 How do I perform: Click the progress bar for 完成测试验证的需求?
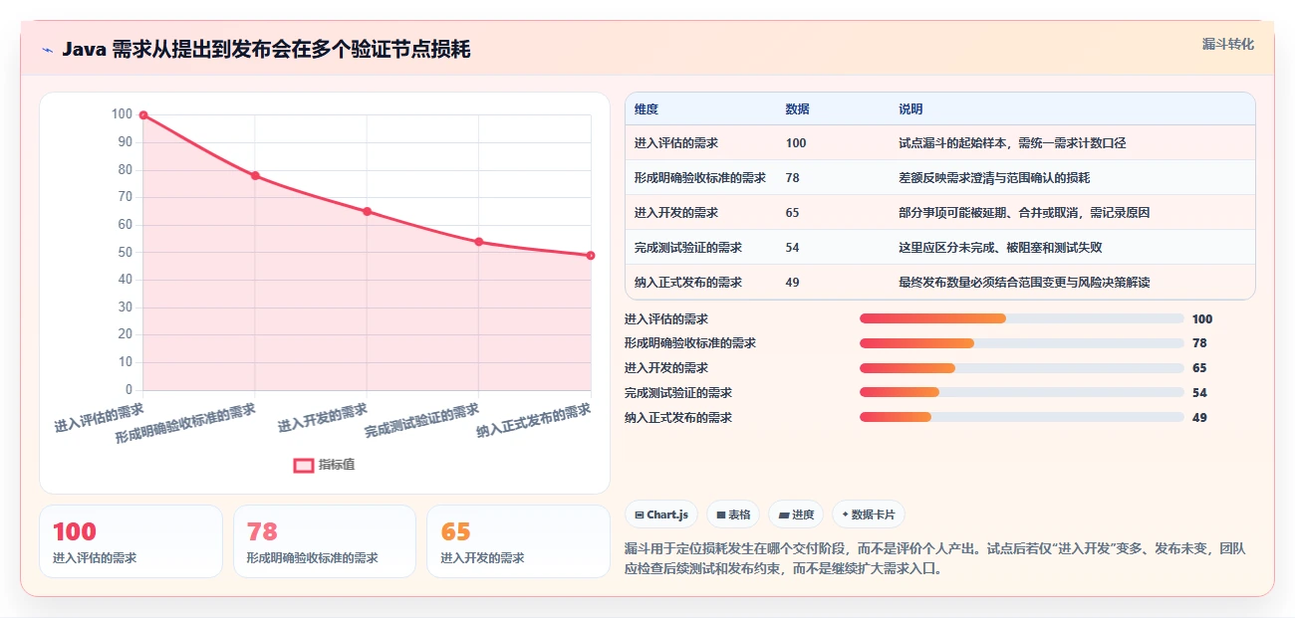1022,393
